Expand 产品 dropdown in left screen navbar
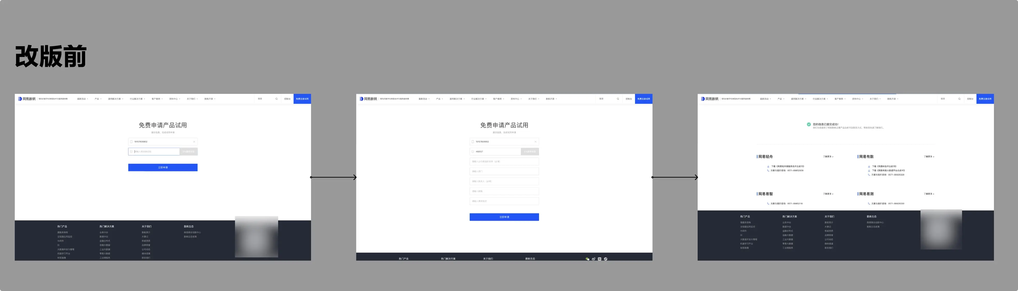1018x291 pixels. [98, 99]
